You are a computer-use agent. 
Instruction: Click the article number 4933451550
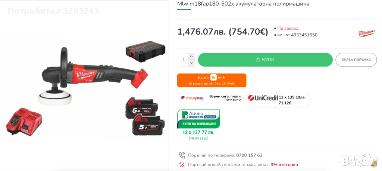[304, 35]
